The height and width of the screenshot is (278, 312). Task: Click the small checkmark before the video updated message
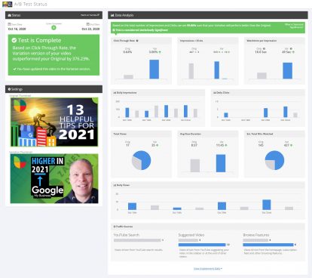(14, 69)
